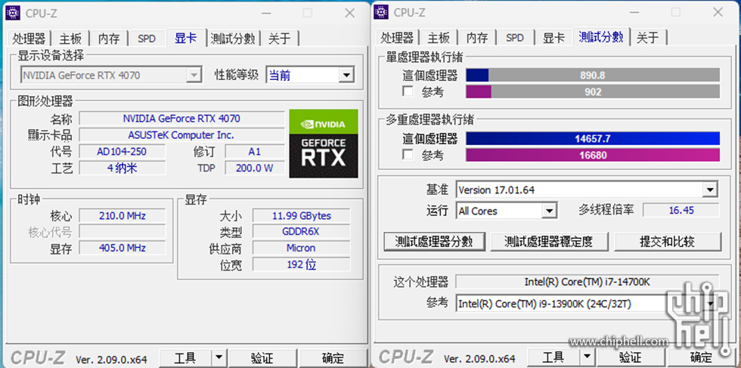Click the 显存 405.0 MHz clock field

(122, 248)
